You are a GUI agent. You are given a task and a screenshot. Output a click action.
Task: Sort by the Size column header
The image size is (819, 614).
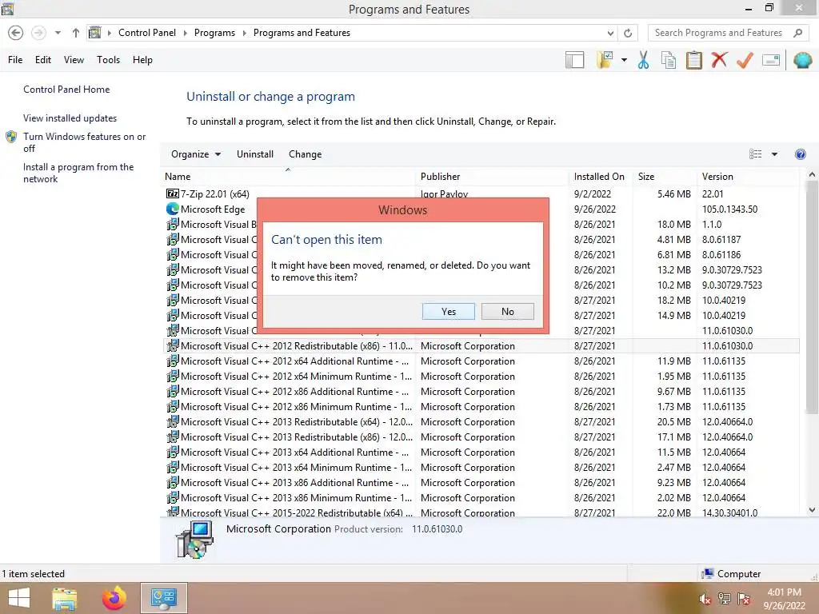click(x=665, y=177)
